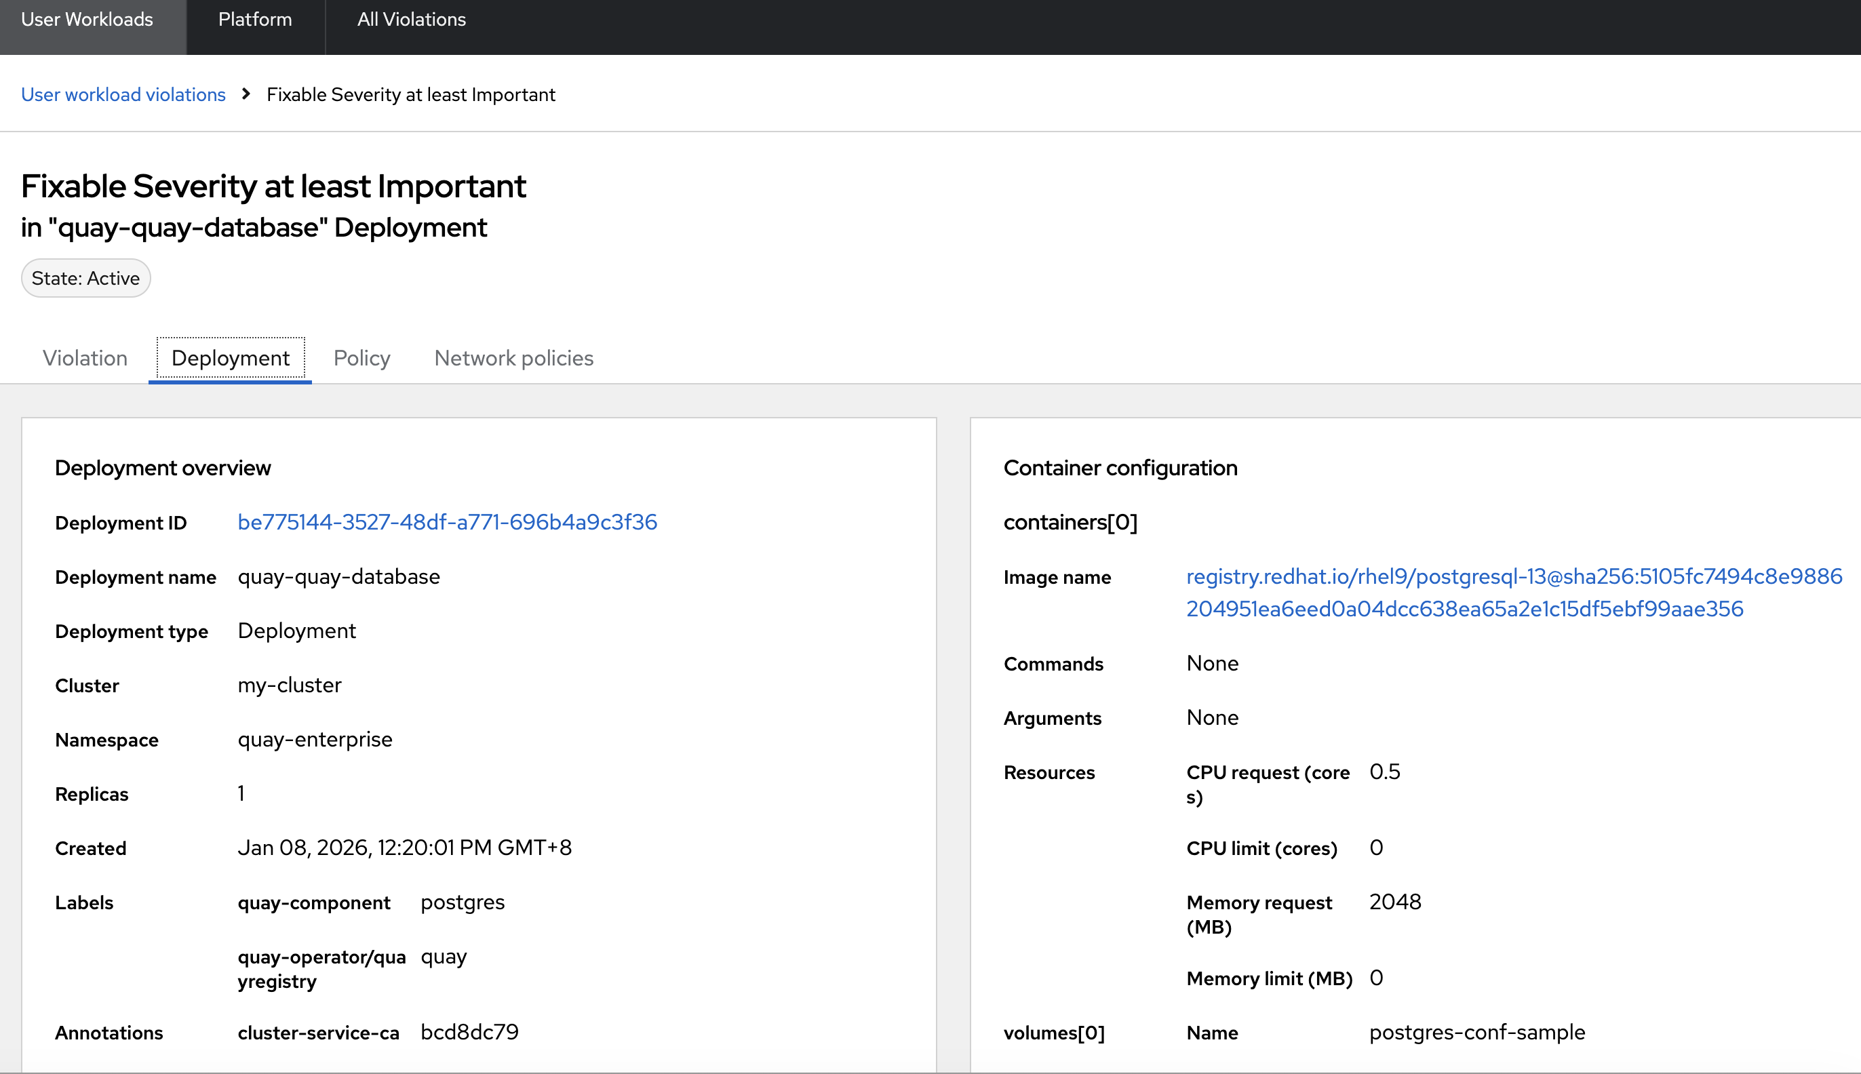Click the Container configuration card title
Screen dimensions: 1861x1074
point(1120,468)
